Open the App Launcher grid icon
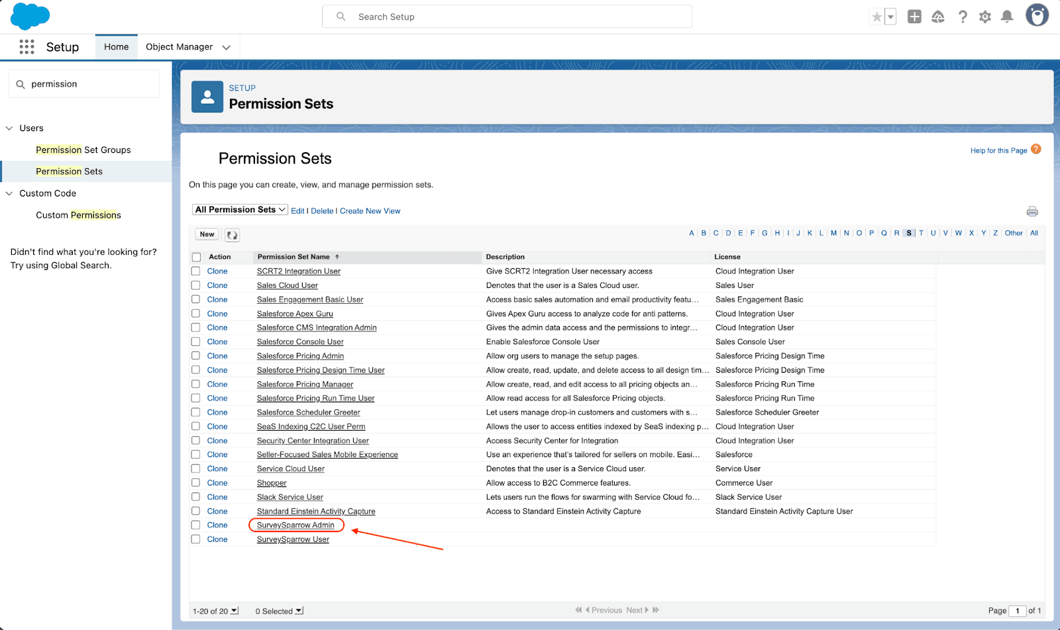 point(26,47)
